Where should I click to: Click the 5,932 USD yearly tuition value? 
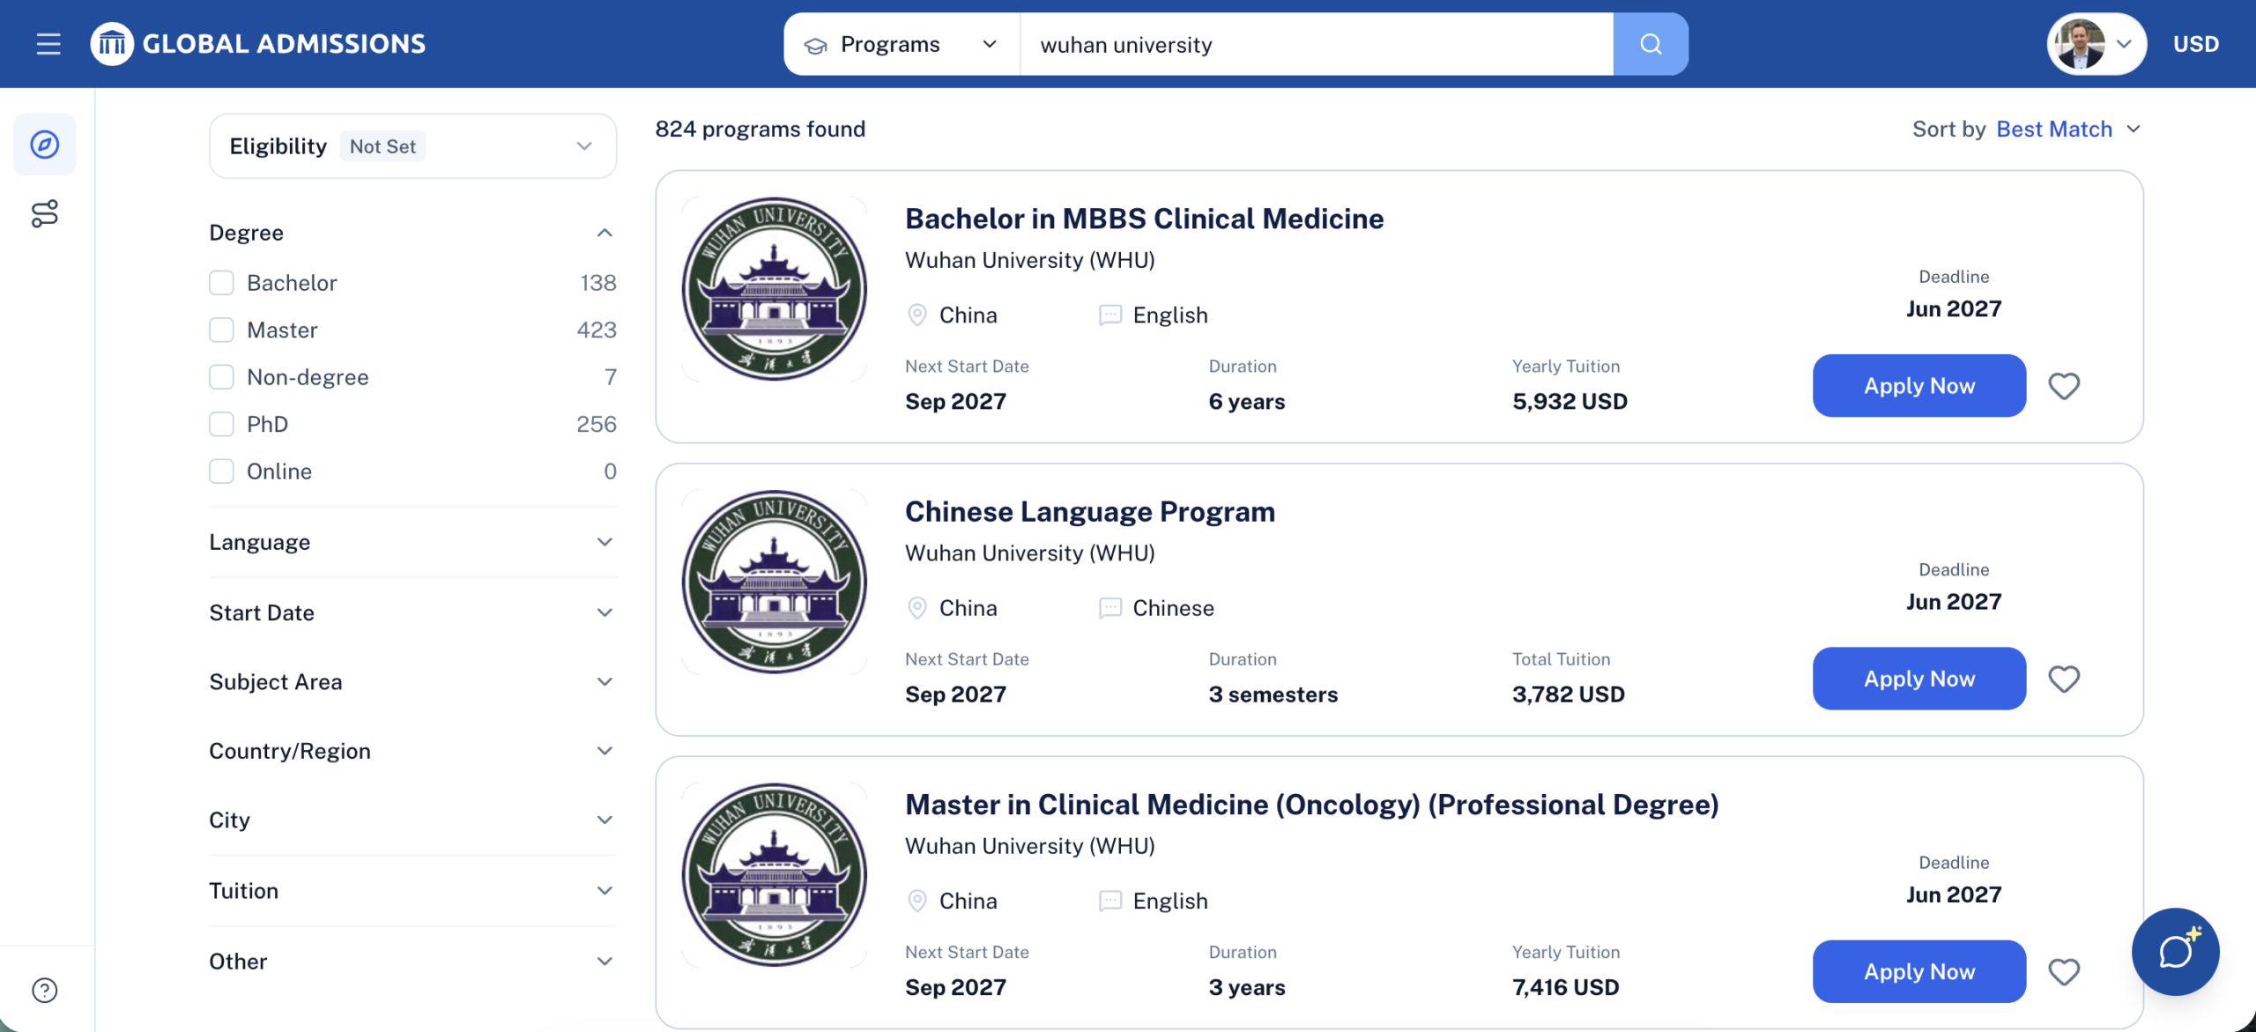pyautogui.click(x=1570, y=402)
